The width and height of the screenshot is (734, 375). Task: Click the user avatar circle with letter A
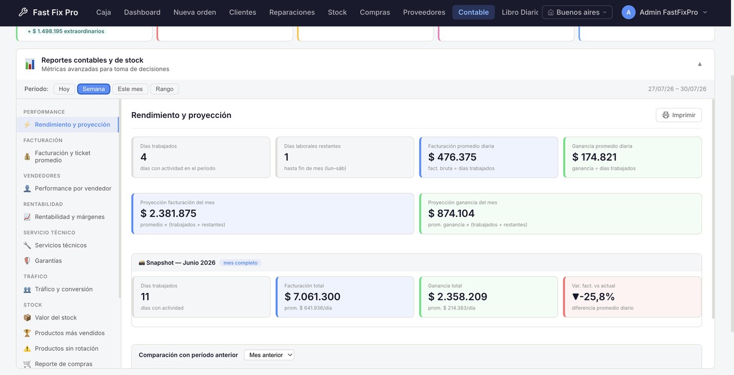tap(629, 12)
